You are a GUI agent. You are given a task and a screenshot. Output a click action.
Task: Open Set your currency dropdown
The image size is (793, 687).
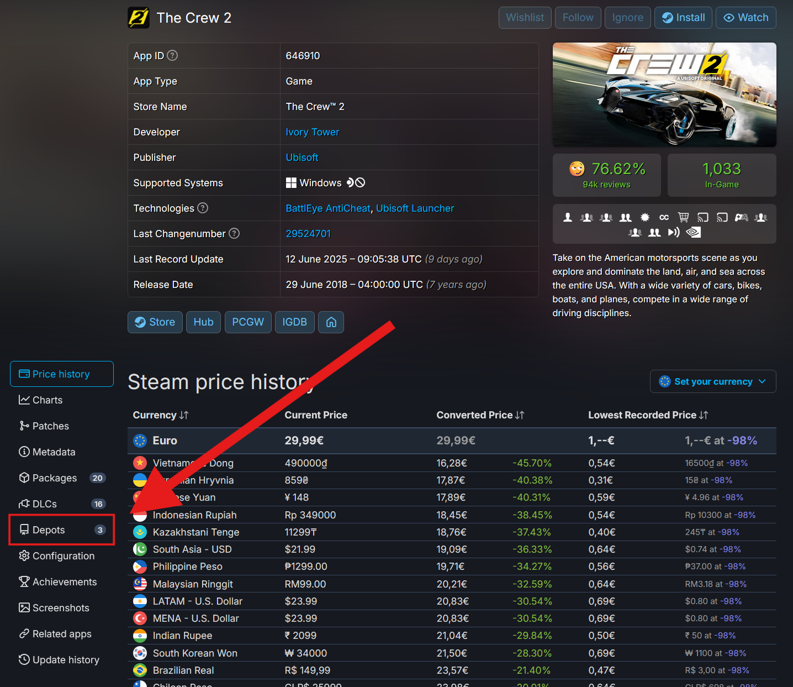(713, 381)
